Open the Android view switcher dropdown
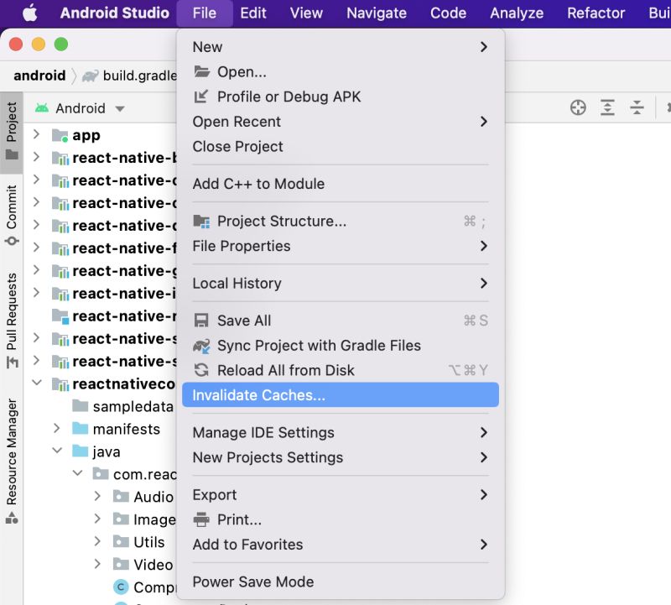671x605 pixels. [120, 107]
